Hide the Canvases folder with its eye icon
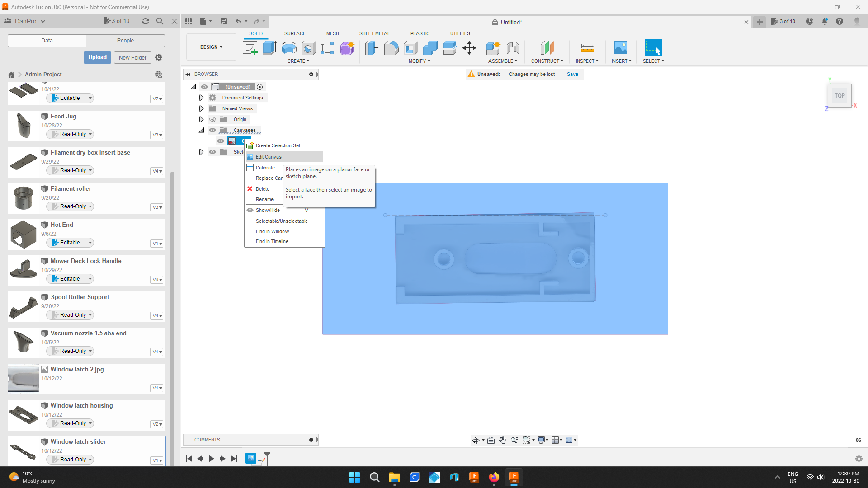868x488 pixels. [x=212, y=130]
